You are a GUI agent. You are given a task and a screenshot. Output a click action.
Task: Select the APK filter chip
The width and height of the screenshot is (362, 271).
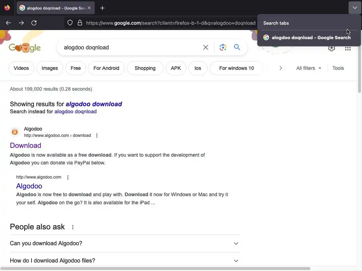click(176, 68)
